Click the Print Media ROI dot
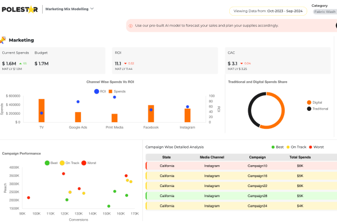The height and width of the screenshot is (224, 337). pos(115,97)
